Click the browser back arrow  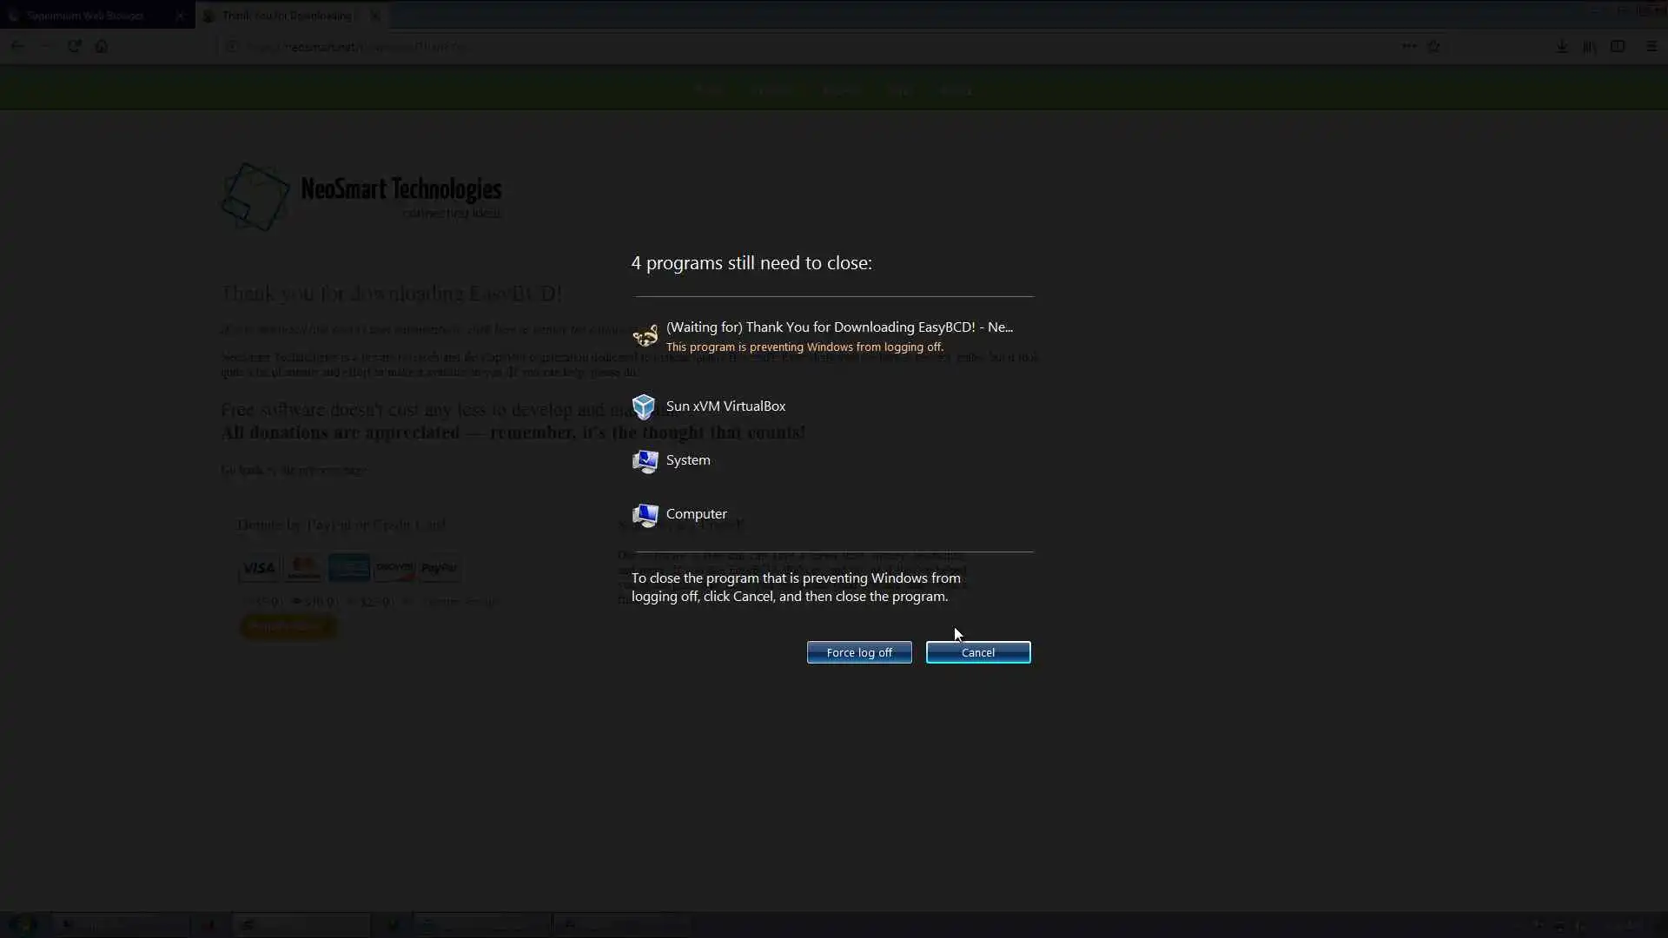(17, 46)
